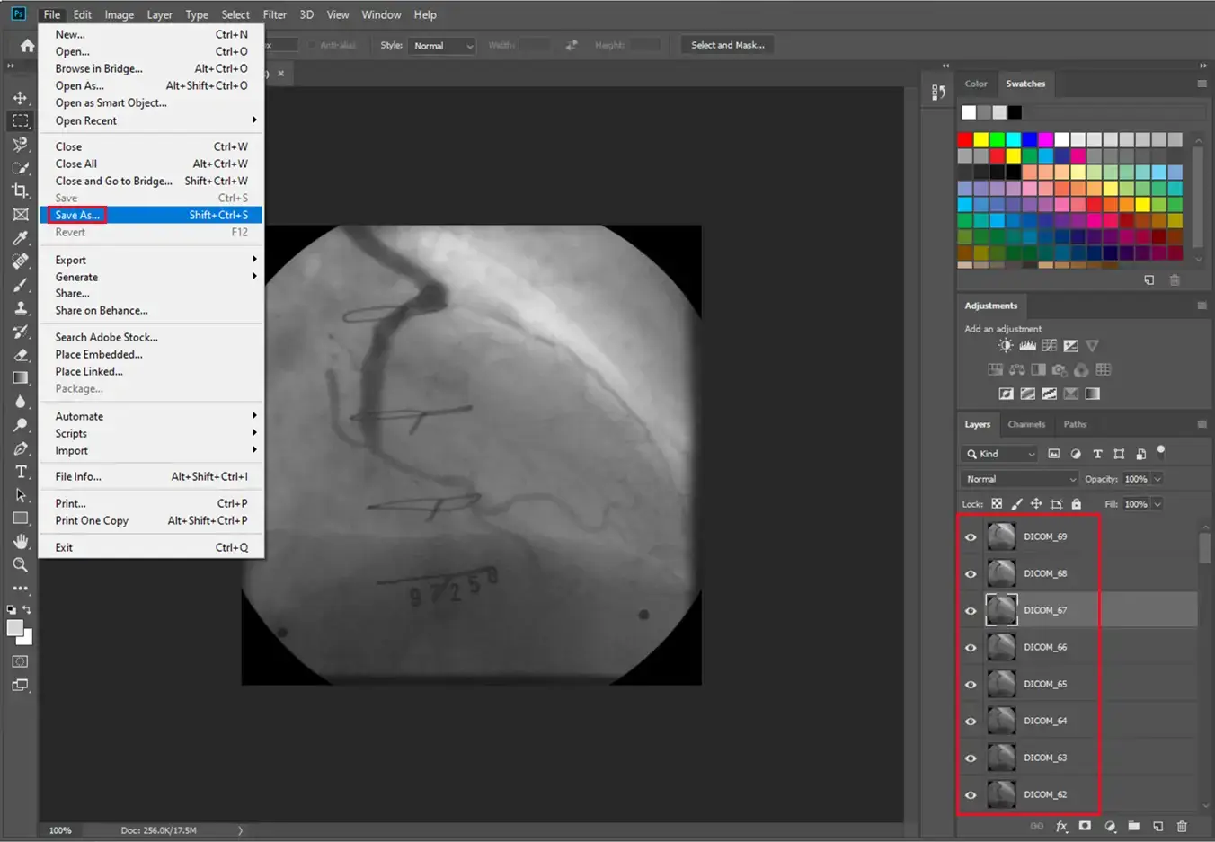Screen dimensions: 1215x842
Task: Lock transparent pixels in Layers panel
Action: (997, 504)
